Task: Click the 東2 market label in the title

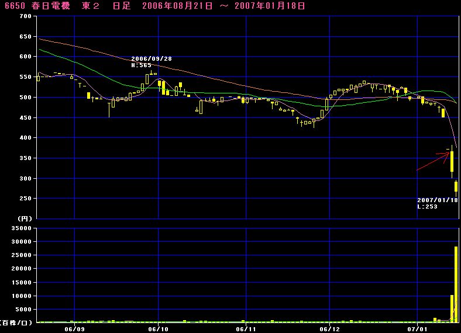Action: pyautogui.click(x=91, y=6)
